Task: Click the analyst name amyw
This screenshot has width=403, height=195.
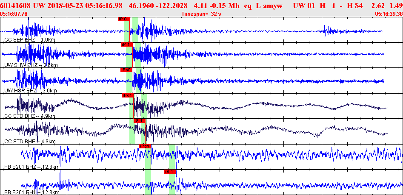Action: pyautogui.click(x=273, y=6)
